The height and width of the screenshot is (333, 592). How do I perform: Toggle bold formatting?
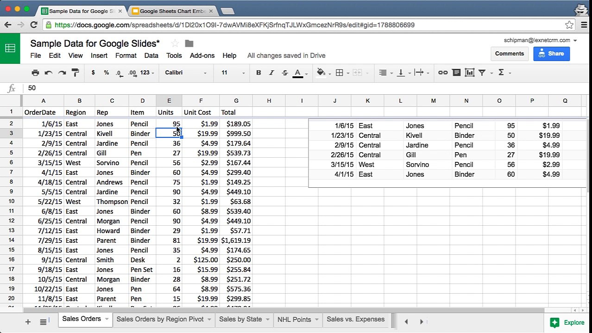(x=258, y=73)
